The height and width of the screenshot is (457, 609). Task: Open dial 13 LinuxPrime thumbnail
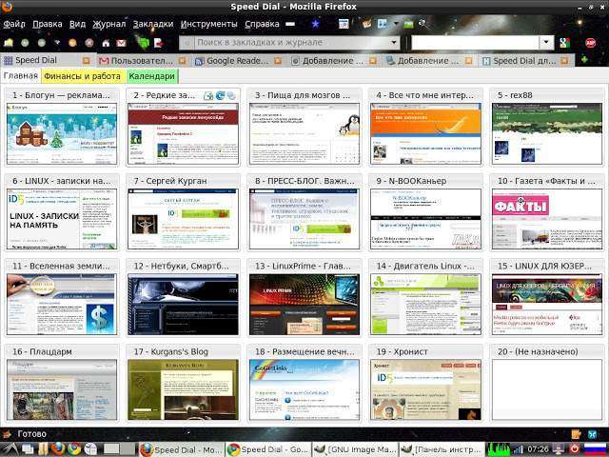click(304, 305)
